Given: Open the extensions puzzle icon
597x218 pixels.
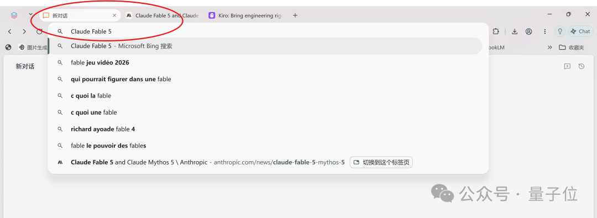Looking at the screenshot, I should click(x=496, y=31).
